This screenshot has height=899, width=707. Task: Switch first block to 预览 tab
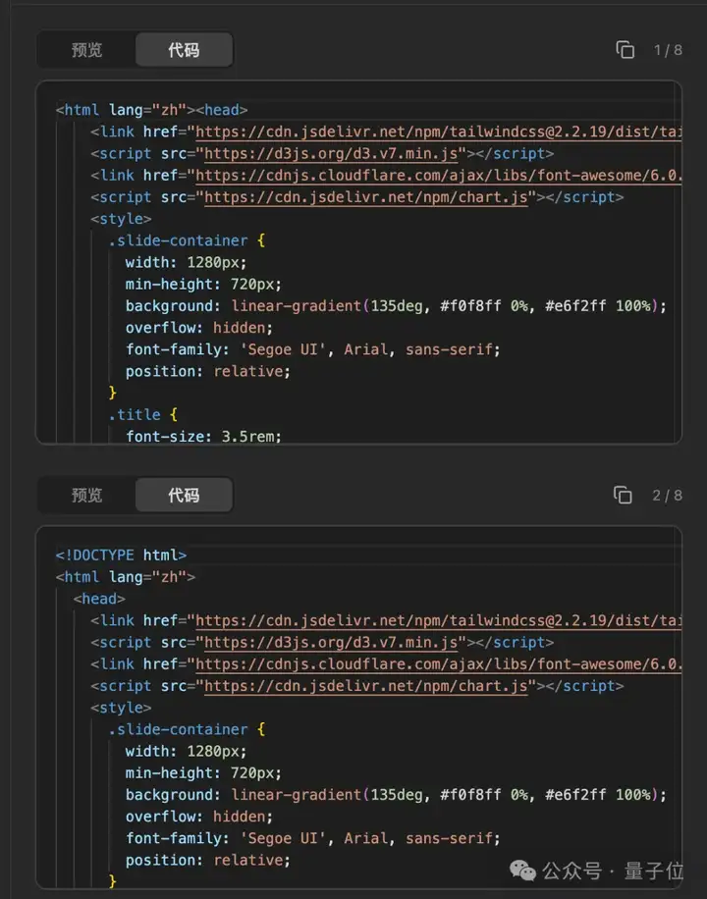86,50
